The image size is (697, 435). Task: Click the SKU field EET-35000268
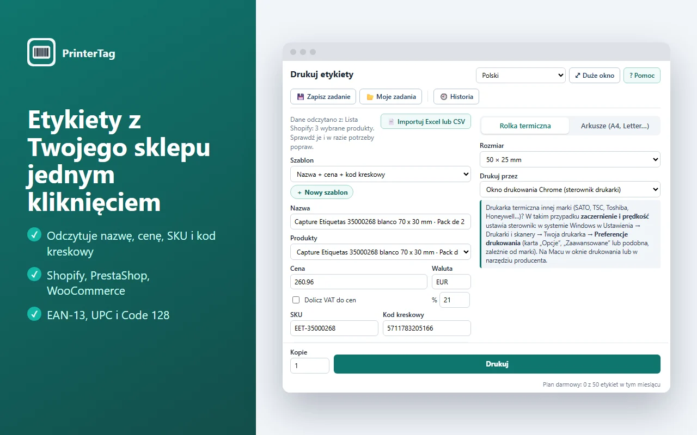(x=334, y=328)
